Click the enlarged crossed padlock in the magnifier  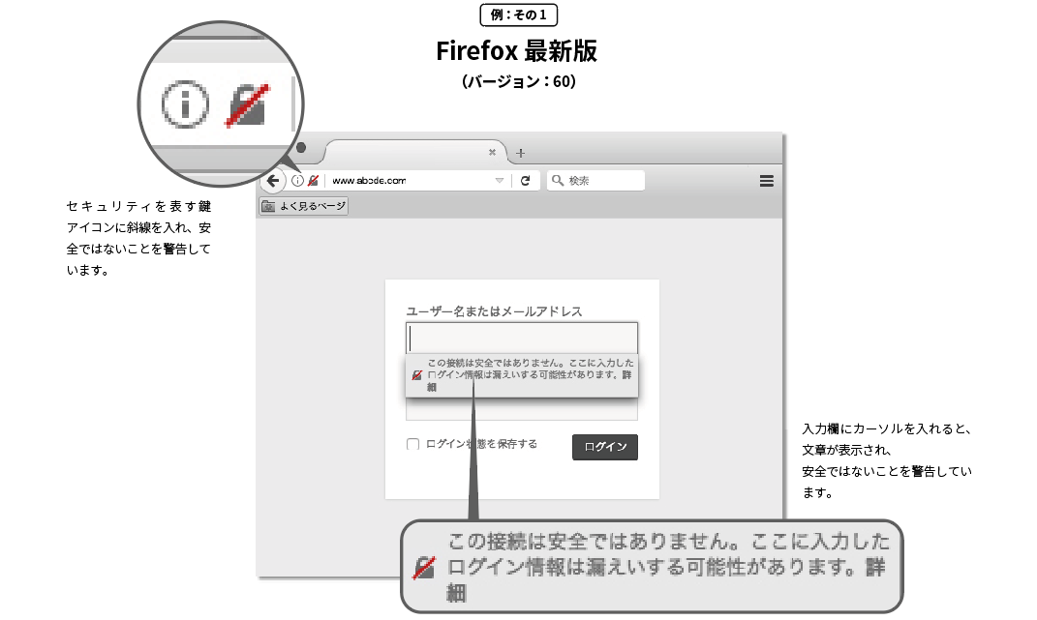click(248, 104)
